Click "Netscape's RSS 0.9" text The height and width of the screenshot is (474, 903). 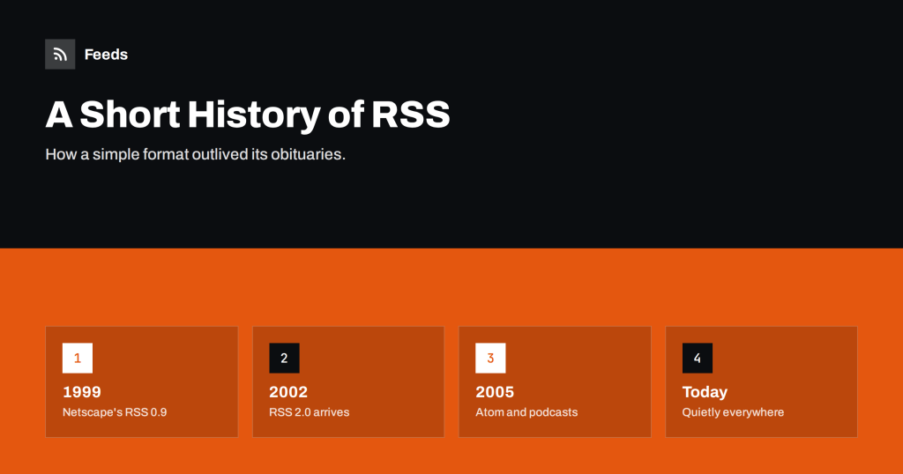(x=115, y=411)
